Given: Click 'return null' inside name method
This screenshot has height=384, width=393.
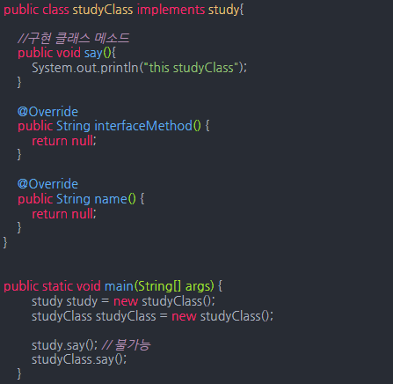Looking at the screenshot, I should 62,214.
